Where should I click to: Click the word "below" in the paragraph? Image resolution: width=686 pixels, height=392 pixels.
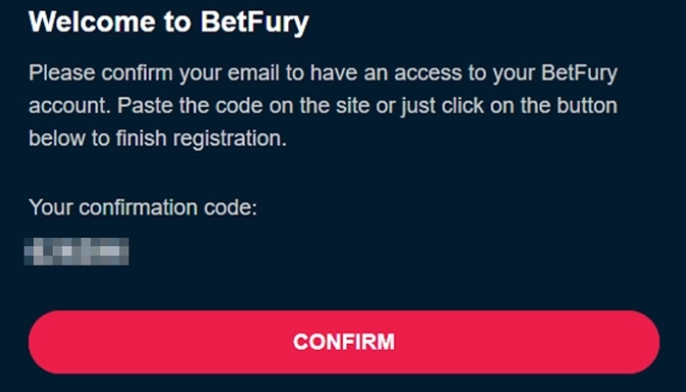coord(53,138)
